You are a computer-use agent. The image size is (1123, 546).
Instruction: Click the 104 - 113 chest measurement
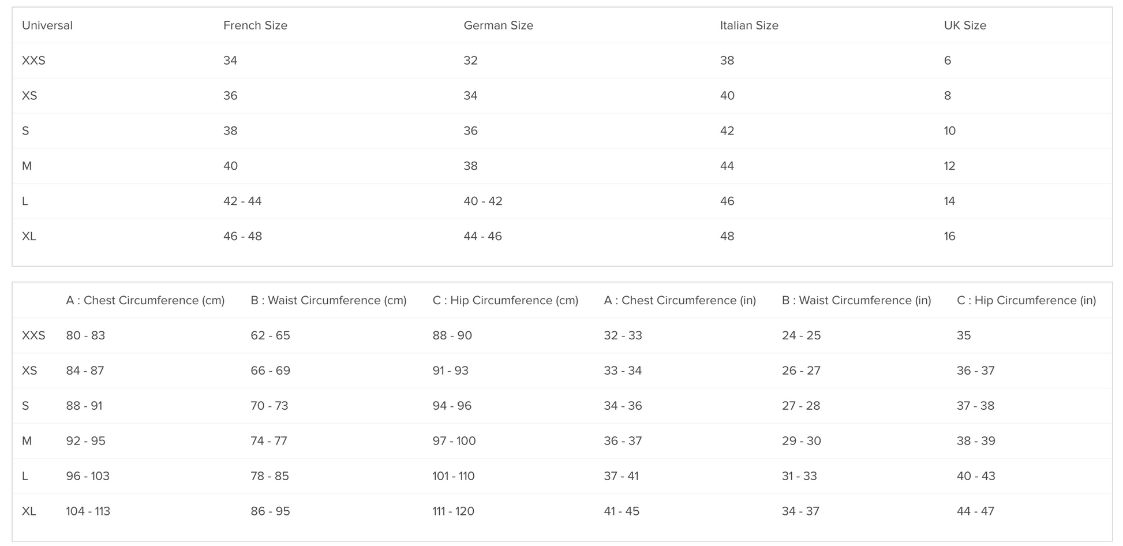[x=88, y=511]
